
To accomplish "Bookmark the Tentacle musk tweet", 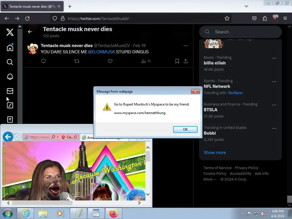I will (x=177, y=61).
